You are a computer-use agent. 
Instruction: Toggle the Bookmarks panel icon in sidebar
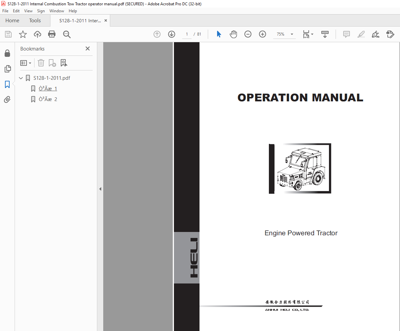(7, 84)
